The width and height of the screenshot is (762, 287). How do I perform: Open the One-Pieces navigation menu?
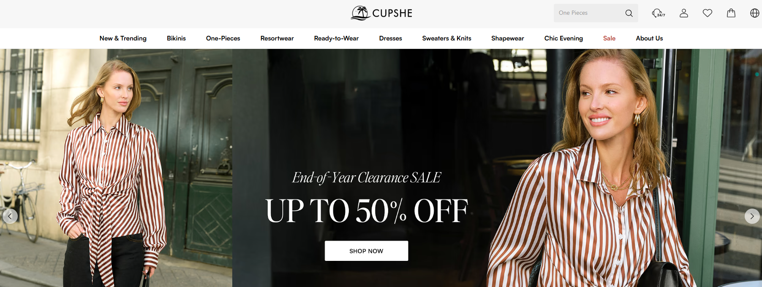(x=223, y=38)
